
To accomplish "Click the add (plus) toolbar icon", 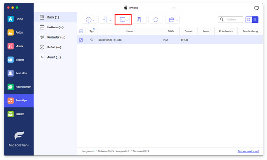I will [89, 20].
